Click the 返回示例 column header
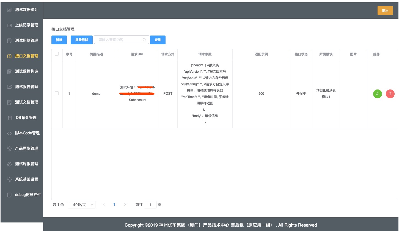 [261, 54]
